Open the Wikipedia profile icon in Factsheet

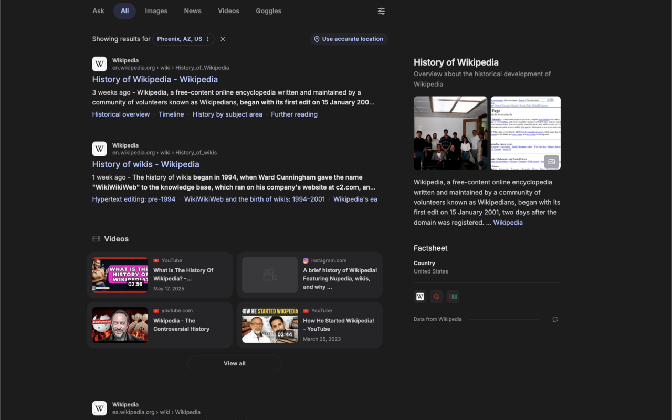420,297
